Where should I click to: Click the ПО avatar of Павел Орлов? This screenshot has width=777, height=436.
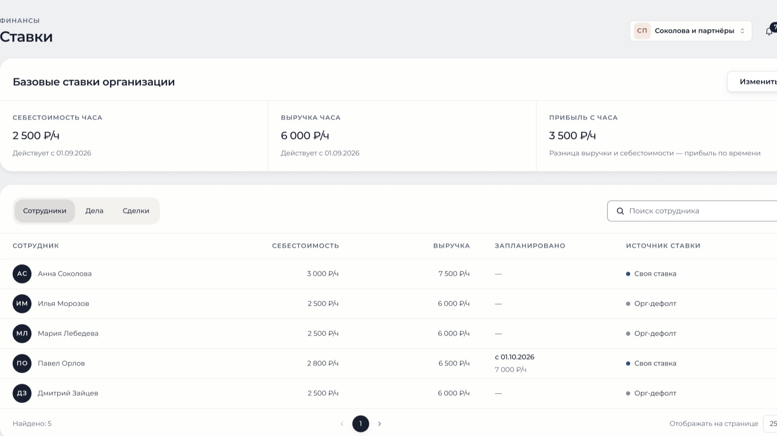pyautogui.click(x=22, y=363)
